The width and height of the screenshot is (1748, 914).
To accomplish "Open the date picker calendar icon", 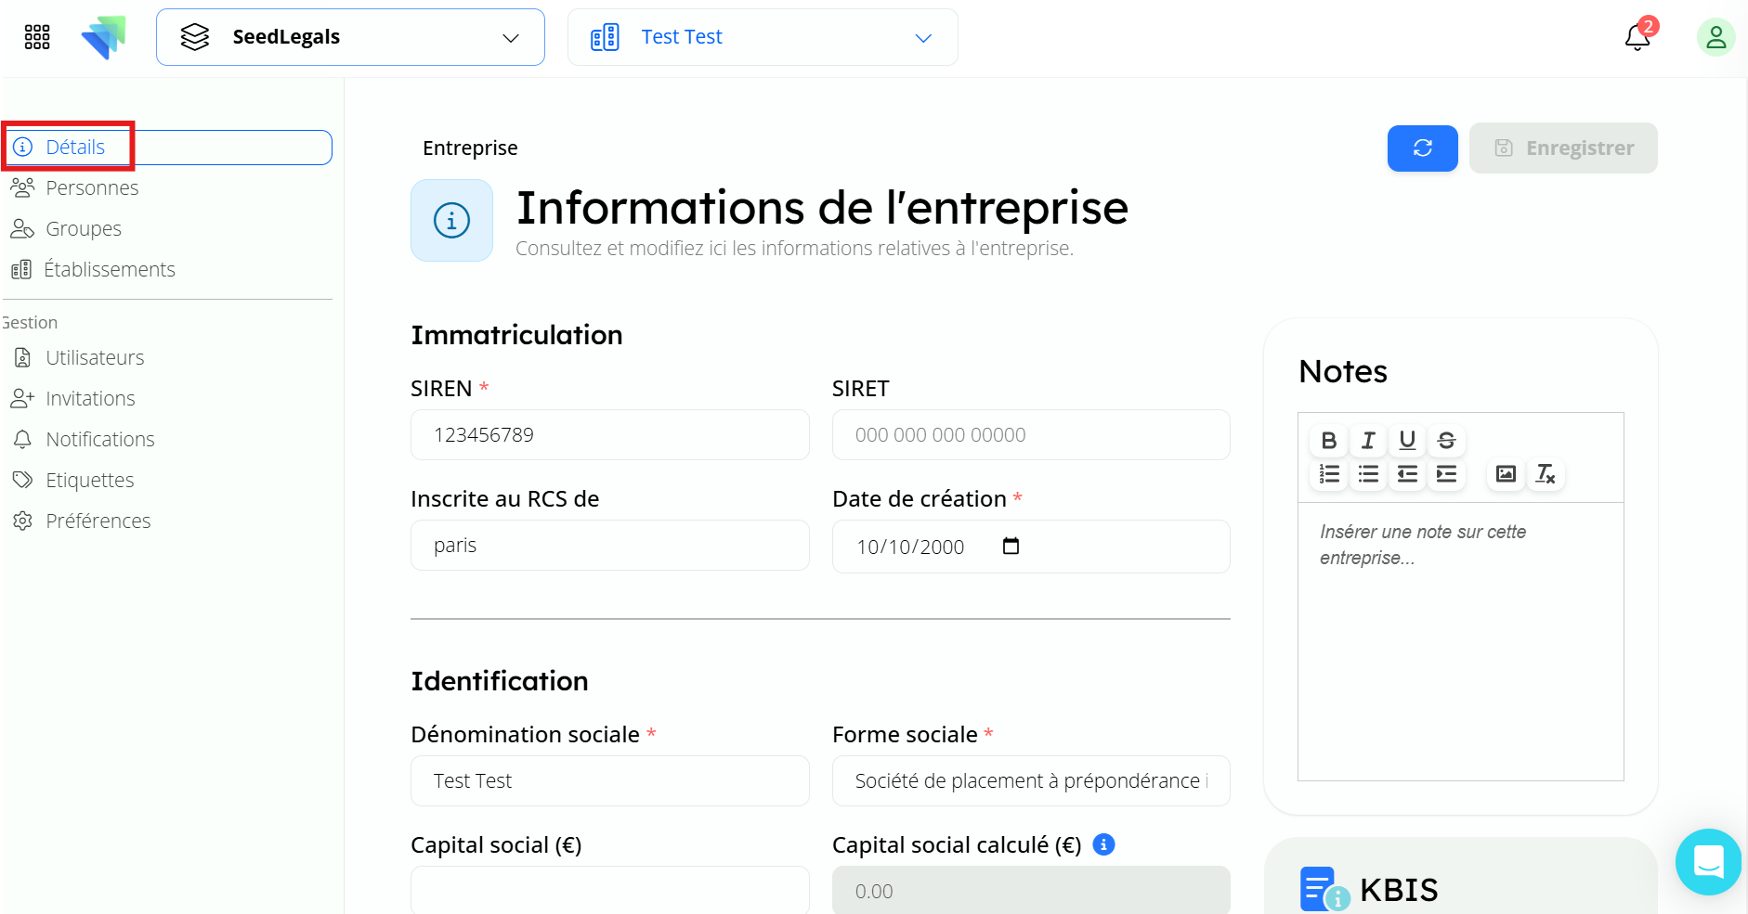I will click(x=1011, y=547).
